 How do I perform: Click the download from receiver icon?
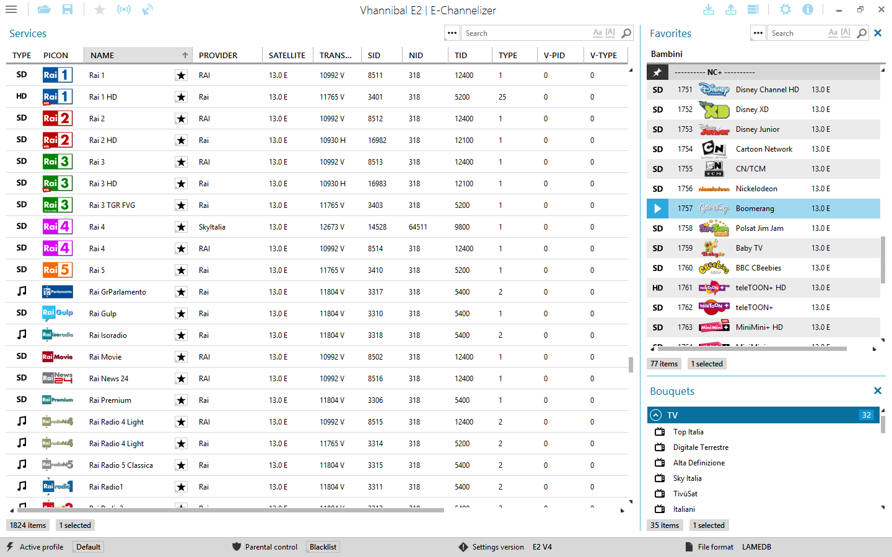coord(709,10)
